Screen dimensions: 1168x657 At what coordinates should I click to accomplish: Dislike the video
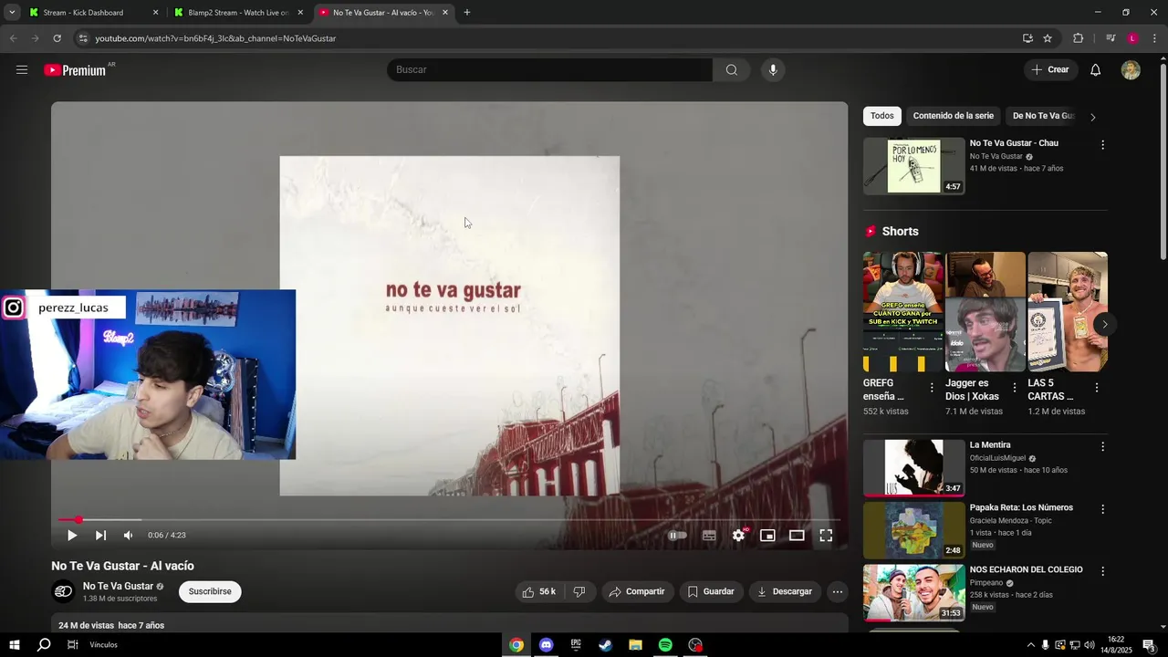[x=579, y=592]
